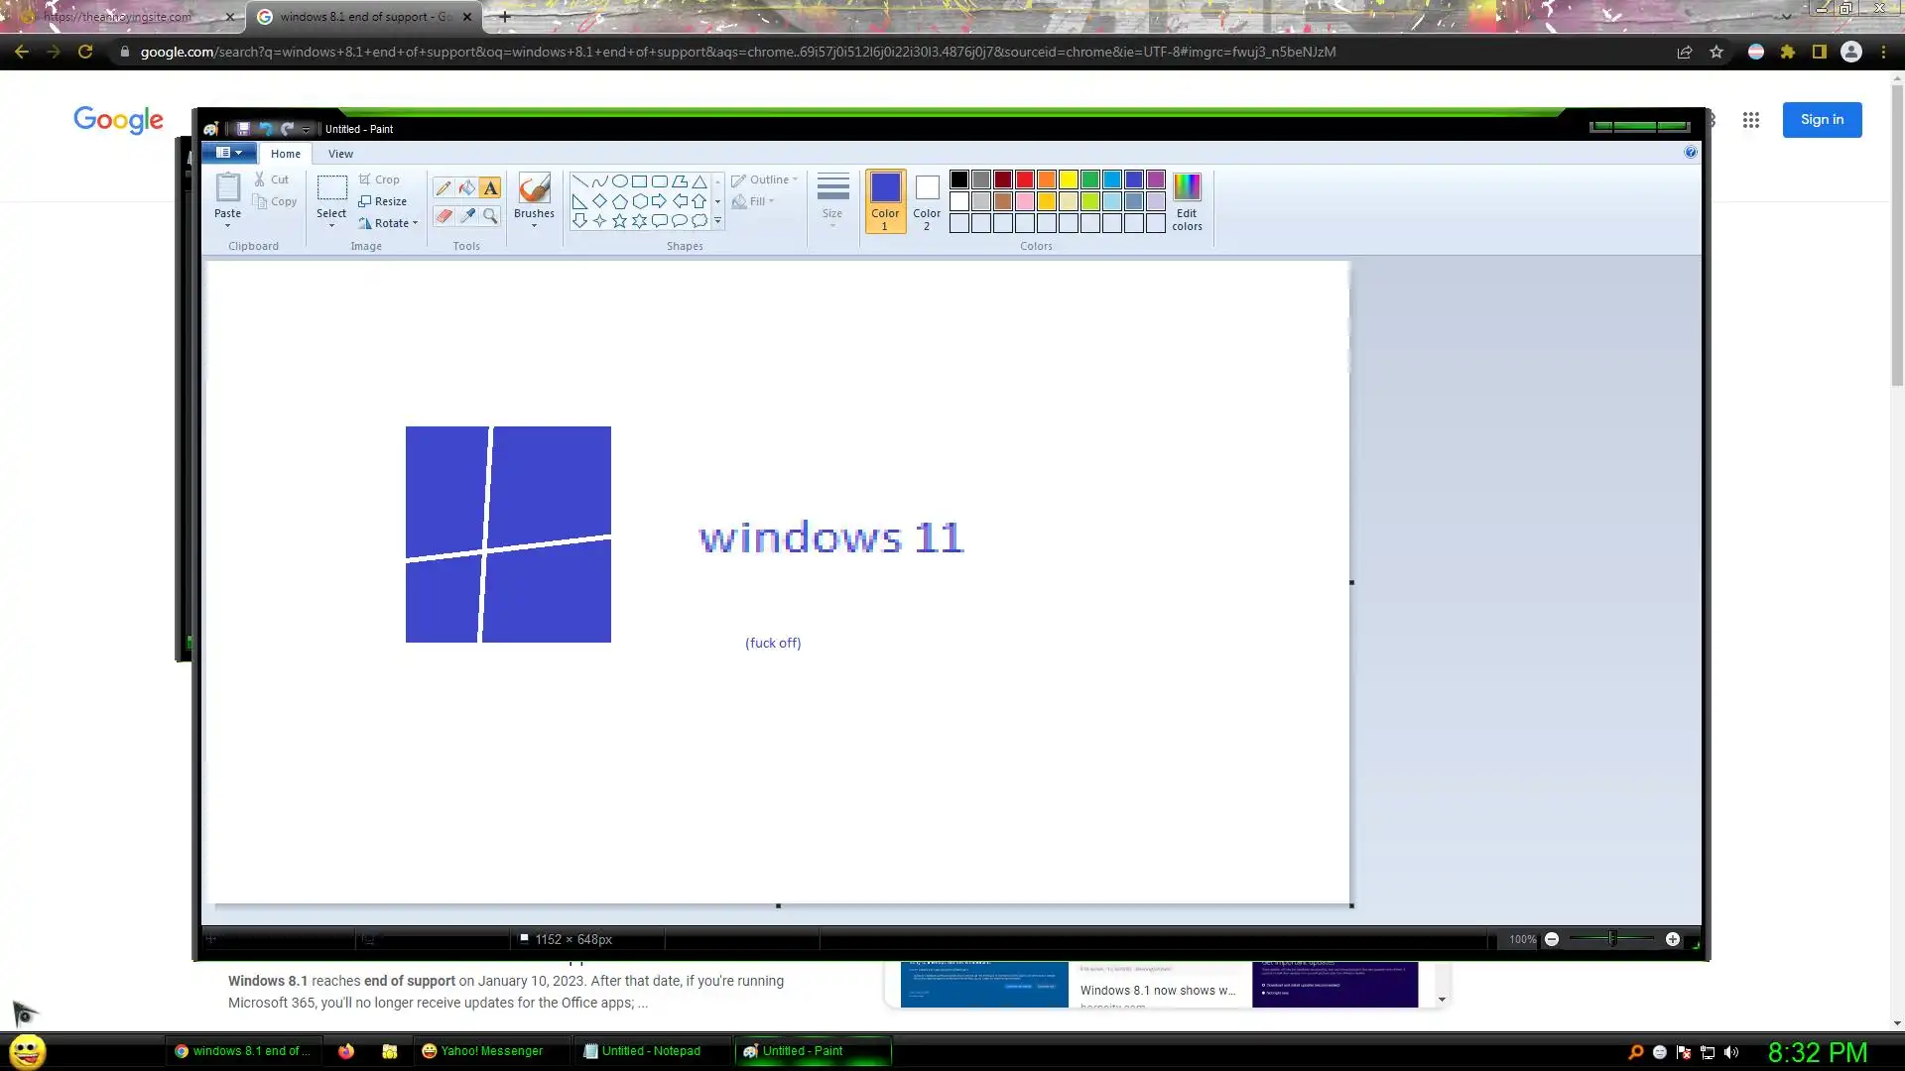Select the Color picker eyedropper tool

tap(466, 215)
